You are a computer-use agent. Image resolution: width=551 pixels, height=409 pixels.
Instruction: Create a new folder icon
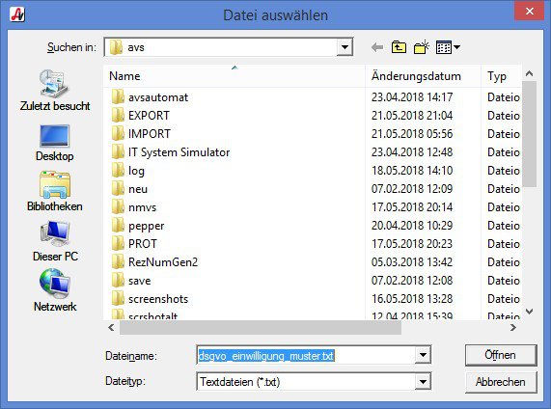[x=422, y=47]
